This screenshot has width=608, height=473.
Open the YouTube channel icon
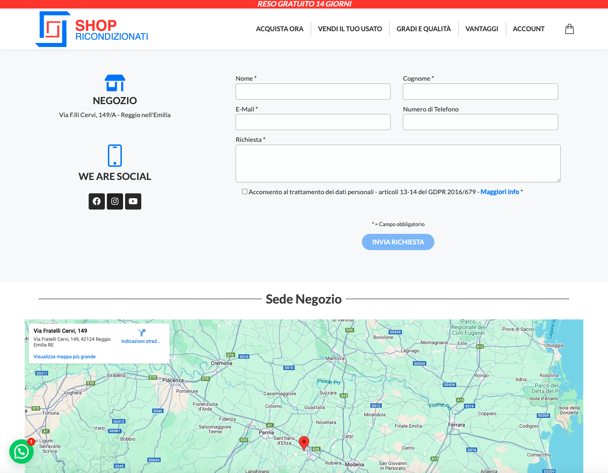(133, 201)
